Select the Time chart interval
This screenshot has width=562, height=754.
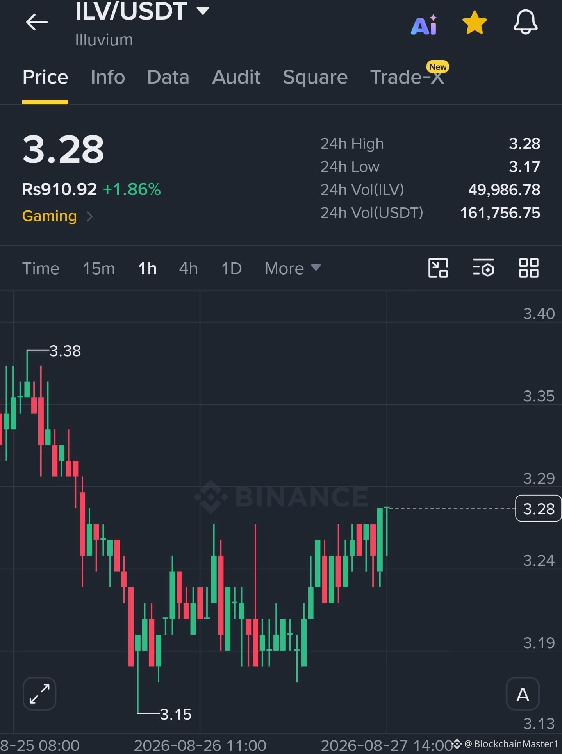point(41,269)
